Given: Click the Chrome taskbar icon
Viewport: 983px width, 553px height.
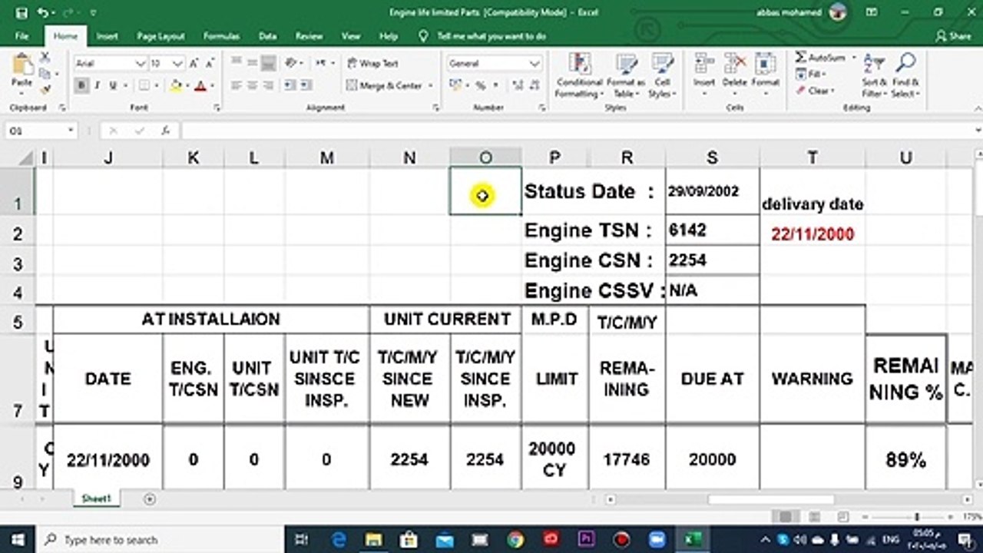Looking at the screenshot, I should (515, 539).
